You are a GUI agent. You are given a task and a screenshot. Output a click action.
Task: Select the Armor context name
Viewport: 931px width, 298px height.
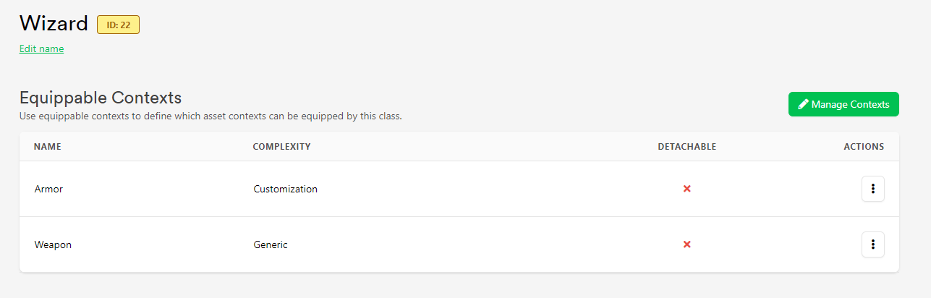click(x=49, y=189)
